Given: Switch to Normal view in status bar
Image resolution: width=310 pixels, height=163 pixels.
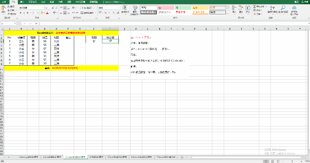Looking at the screenshot, I should (266, 161).
